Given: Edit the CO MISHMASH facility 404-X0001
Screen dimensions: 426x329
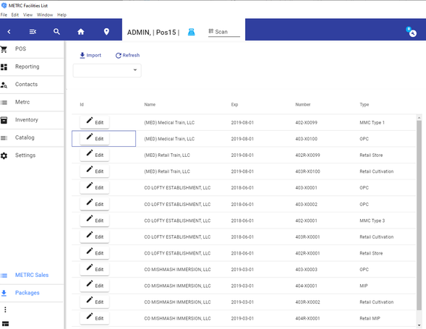Looking at the screenshot, I should pos(95,286).
